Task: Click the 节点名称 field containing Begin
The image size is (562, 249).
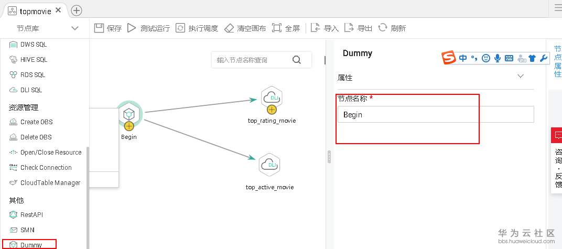Action: pyautogui.click(x=436, y=115)
